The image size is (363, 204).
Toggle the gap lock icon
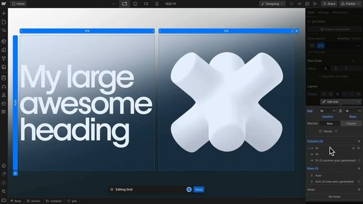tap(340, 111)
